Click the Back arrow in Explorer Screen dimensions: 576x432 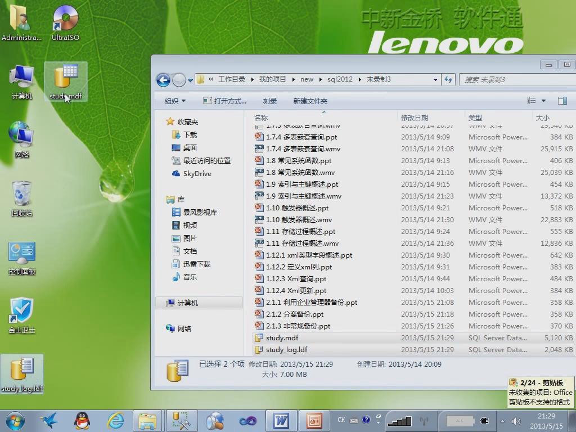[x=164, y=80]
